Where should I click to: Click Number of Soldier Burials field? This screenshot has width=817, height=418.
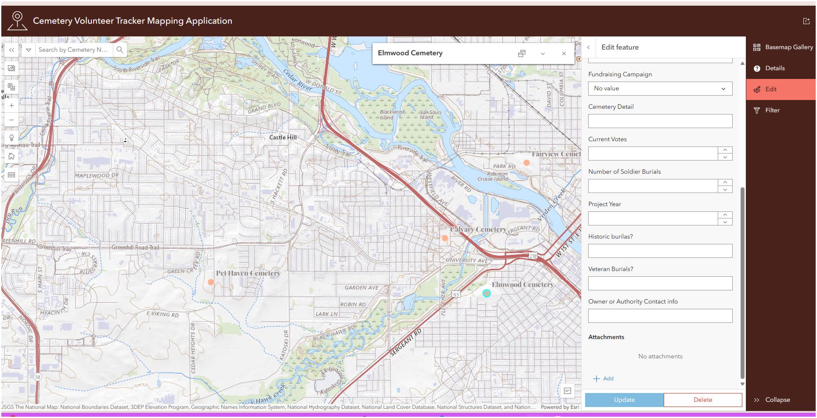(653, 186)
